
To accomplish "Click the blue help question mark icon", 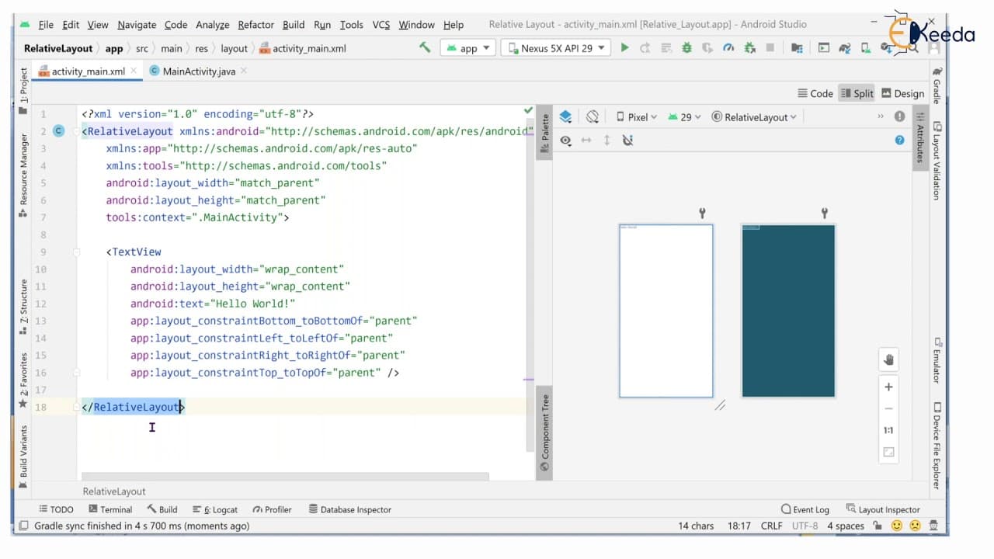I will coord(899,141).
